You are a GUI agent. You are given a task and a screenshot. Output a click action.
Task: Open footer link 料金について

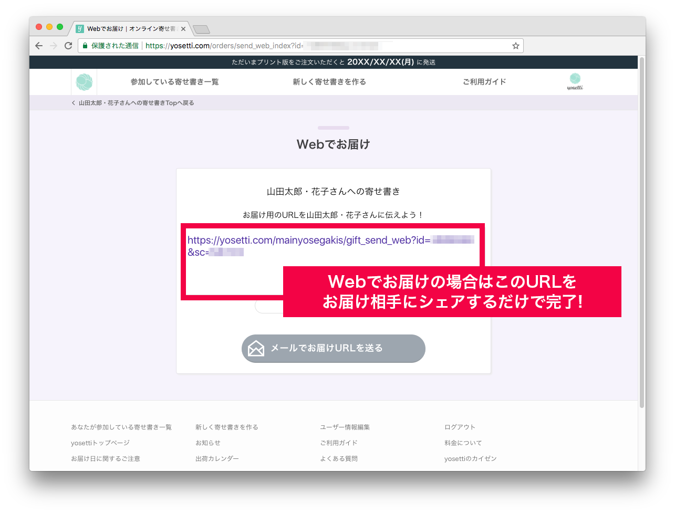463,443
